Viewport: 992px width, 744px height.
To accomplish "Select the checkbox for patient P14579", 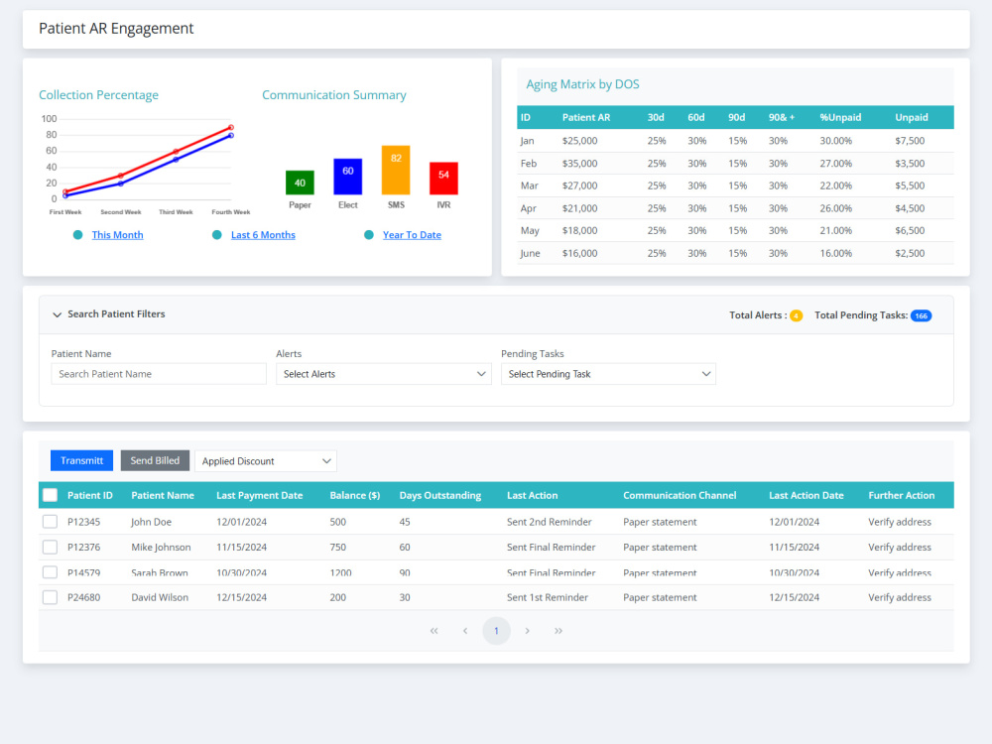I will 50,572.
